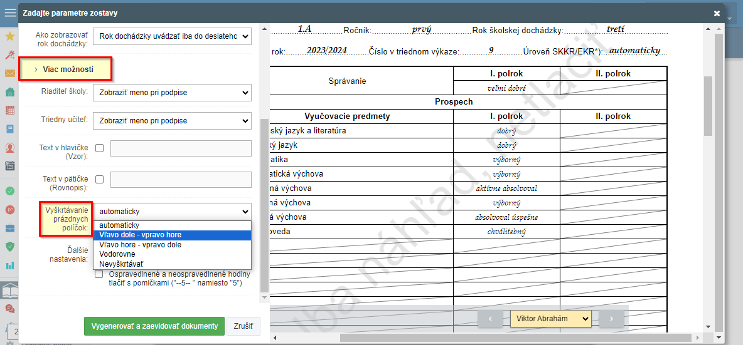
Task: Open the open book icon in sidebar
Action: click(x=9, y=290)
